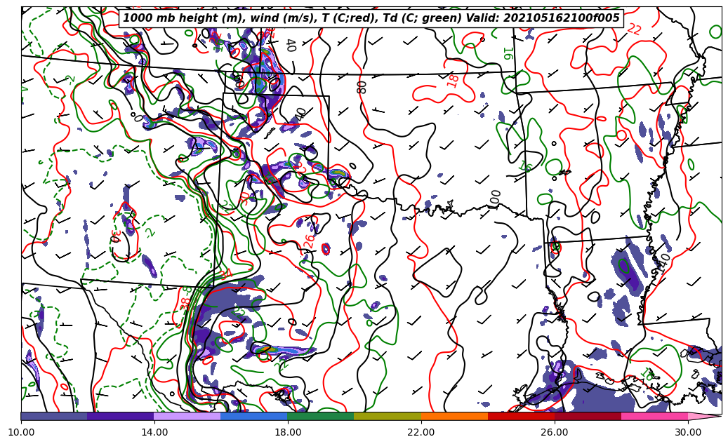728x444 pixels.
Task: Select the red 18 temperature contour label
Action: (453, 80)
